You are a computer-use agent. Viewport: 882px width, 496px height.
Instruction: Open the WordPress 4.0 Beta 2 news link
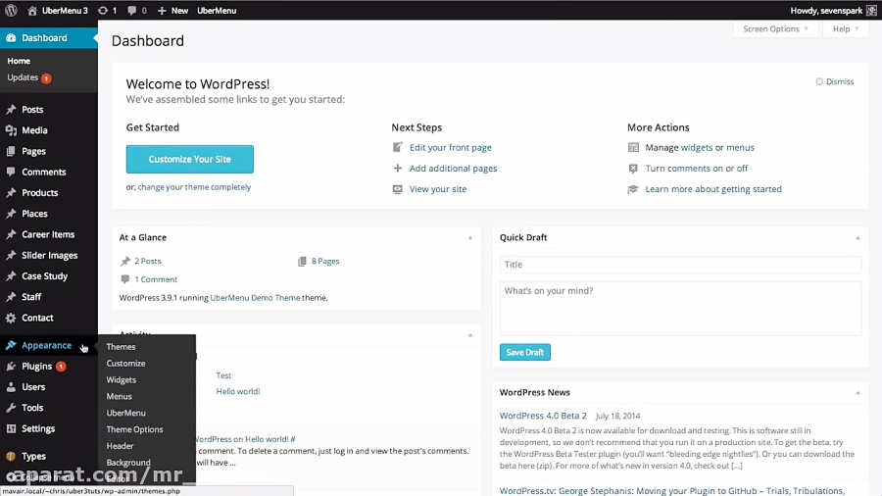543,416
